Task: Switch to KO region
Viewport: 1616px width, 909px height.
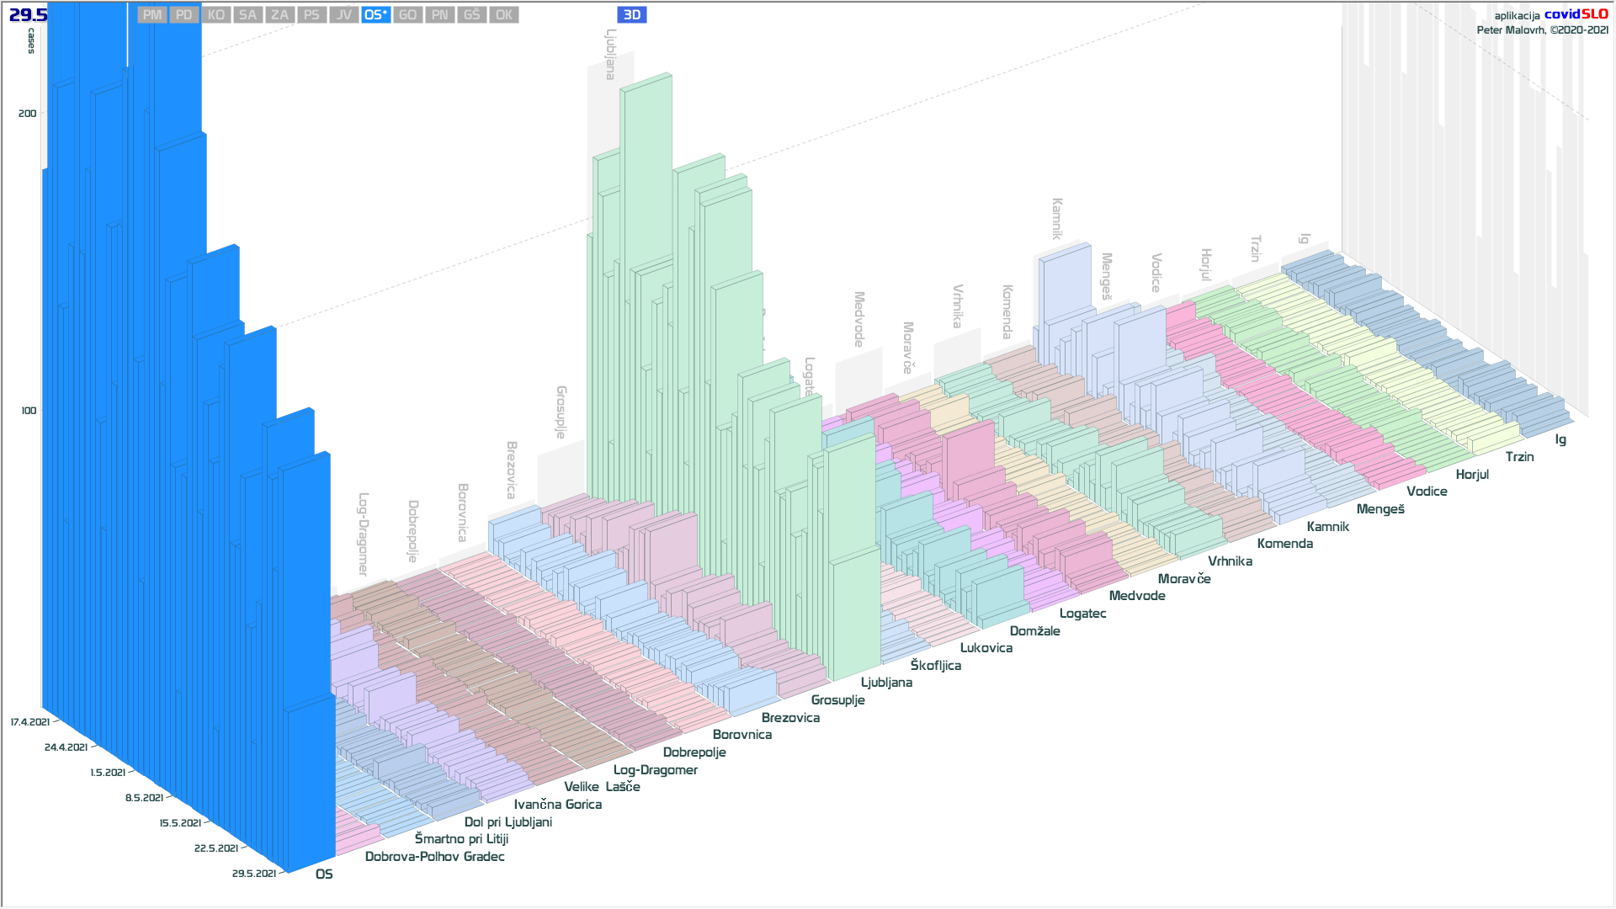Action: (216, 15)
